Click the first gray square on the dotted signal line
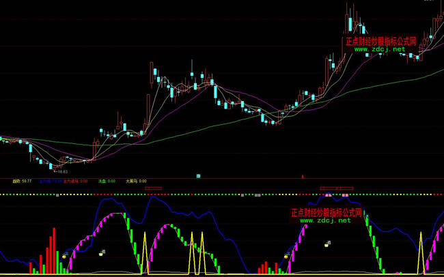444x277 pixels. pos(58,195)
